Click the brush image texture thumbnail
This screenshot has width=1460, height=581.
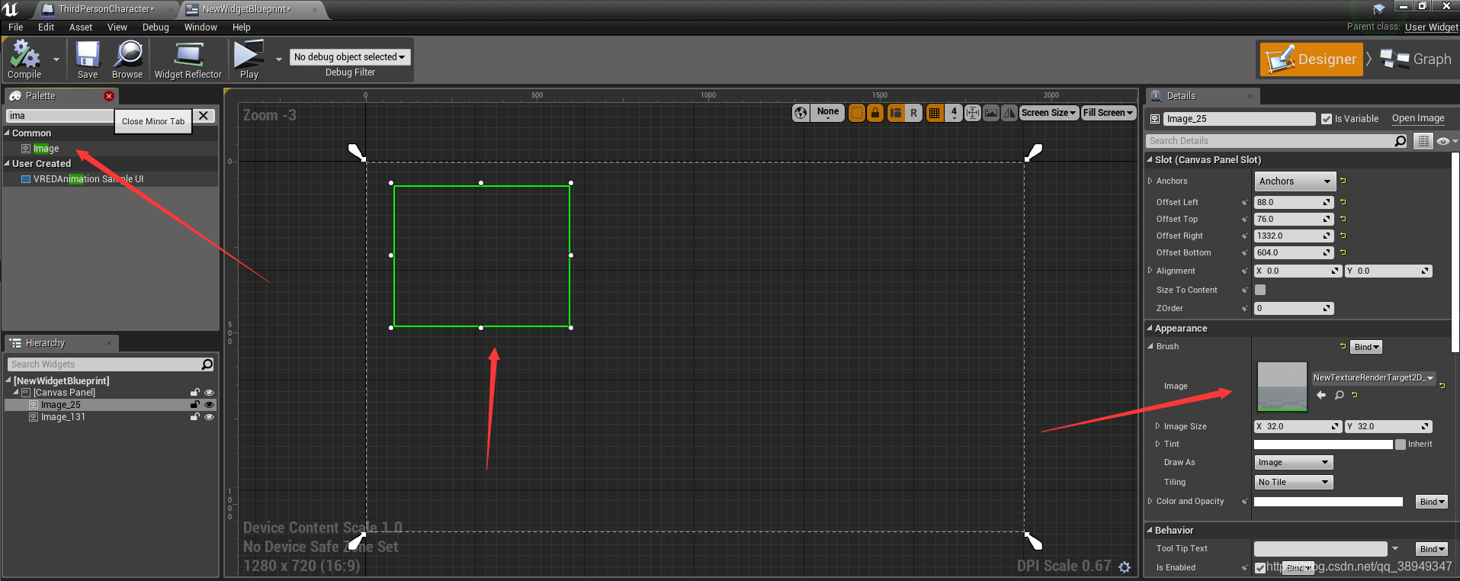(x=1282, y=387)
